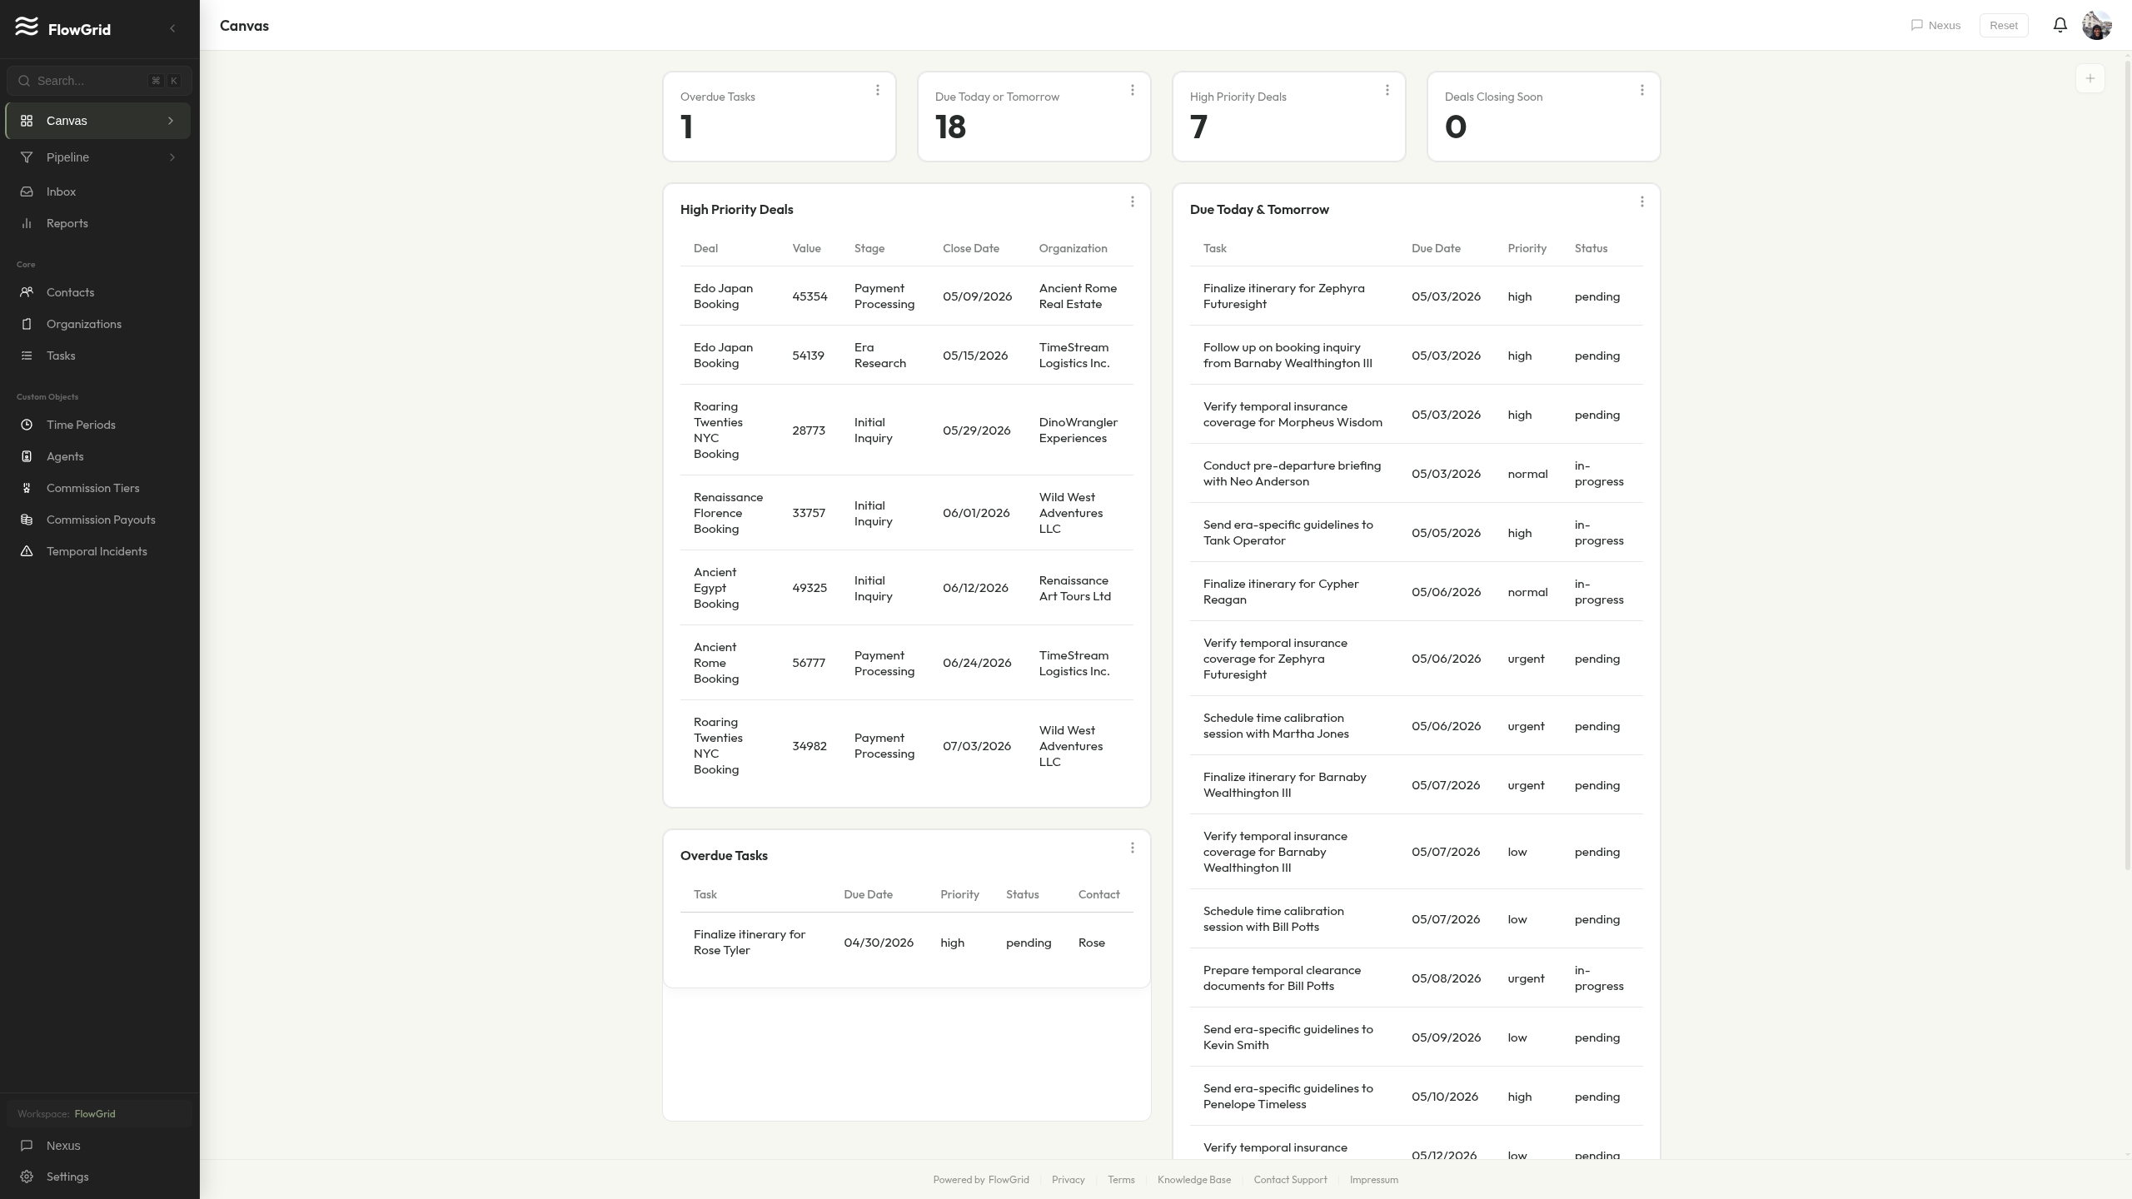Viewport: 2132px width, 1199px height.
Task: Click the Pipeline funnel icon
Action: [27, 157]
